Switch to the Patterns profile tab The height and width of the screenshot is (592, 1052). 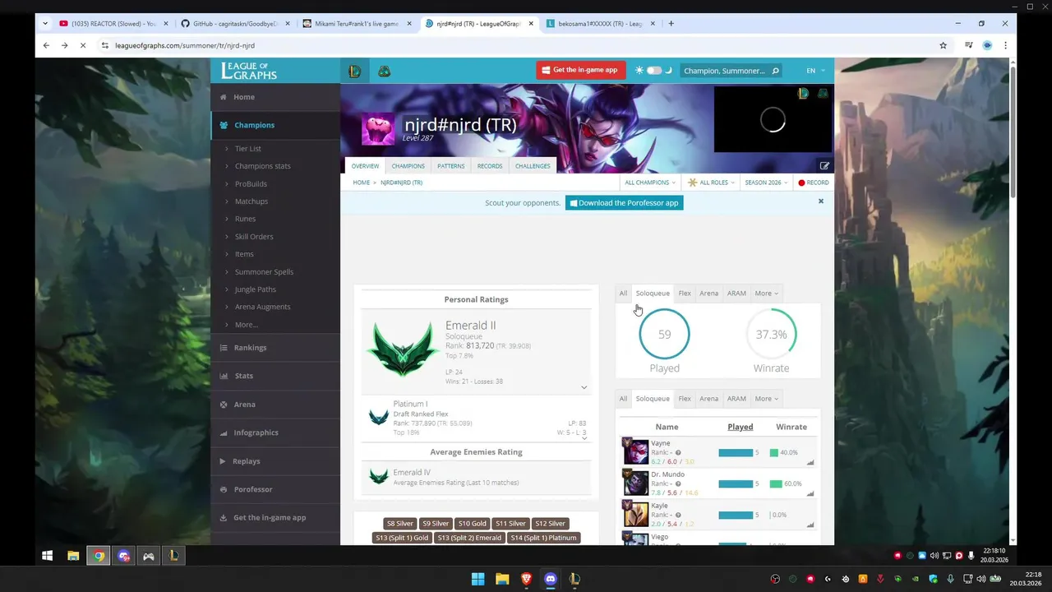click(x=450, y=166)
